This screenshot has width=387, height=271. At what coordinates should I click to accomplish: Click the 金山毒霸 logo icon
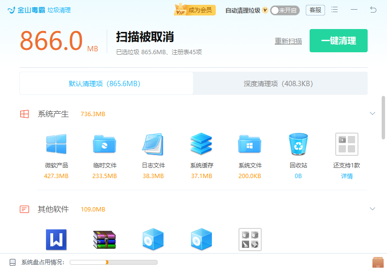point(11,10)
